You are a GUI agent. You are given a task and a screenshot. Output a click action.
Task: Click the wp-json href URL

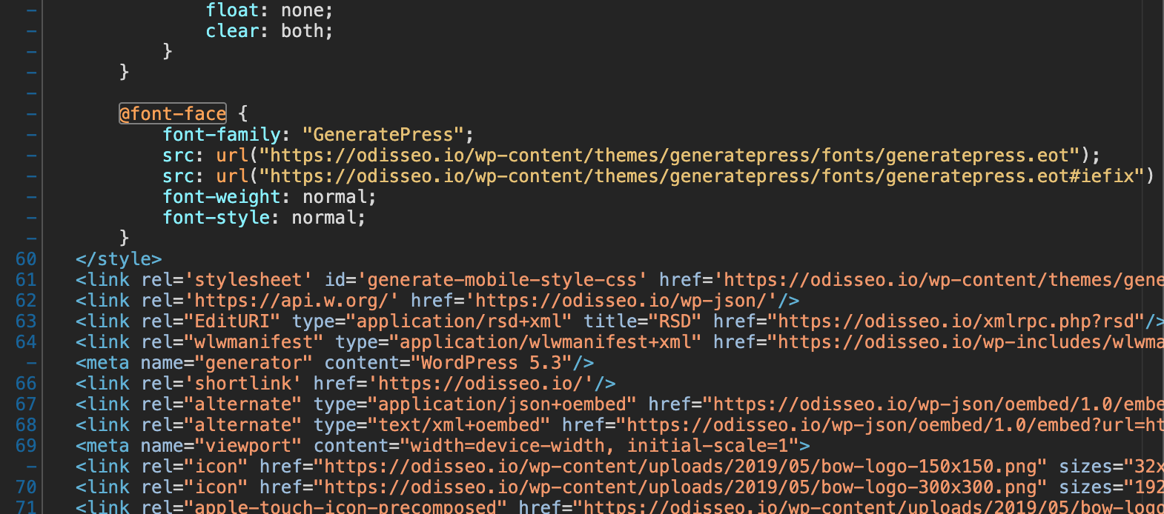(x=626, y=301)
